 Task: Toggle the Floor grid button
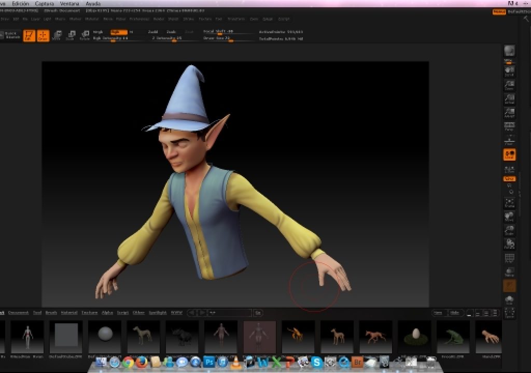509,140
